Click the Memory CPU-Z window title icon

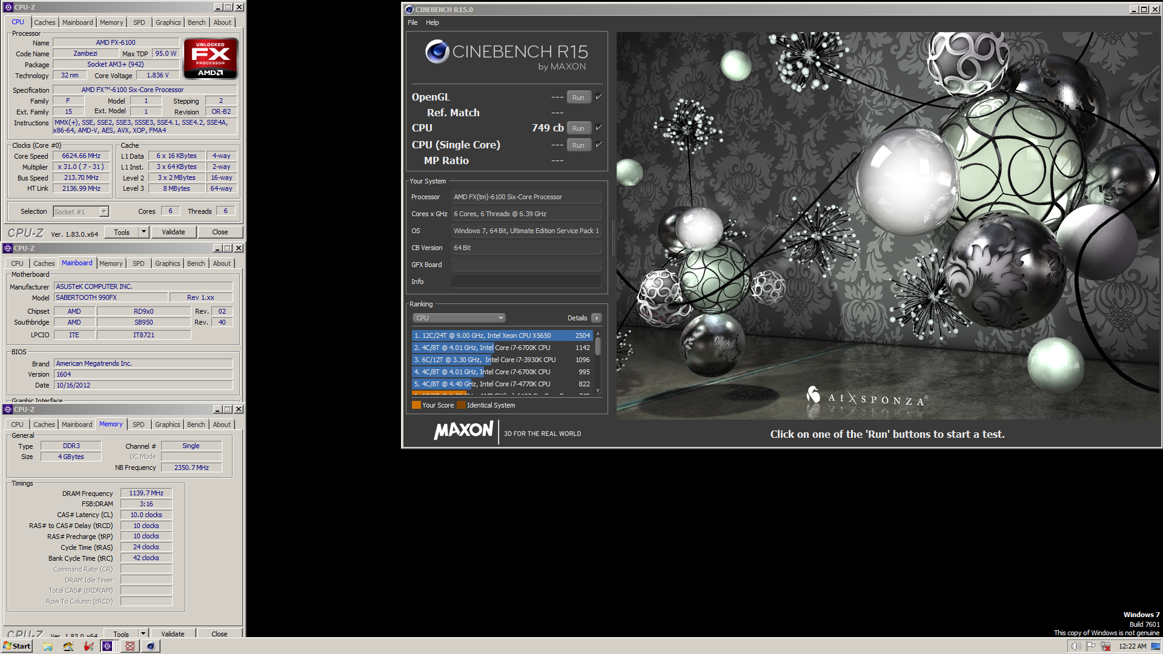(8, 409)
